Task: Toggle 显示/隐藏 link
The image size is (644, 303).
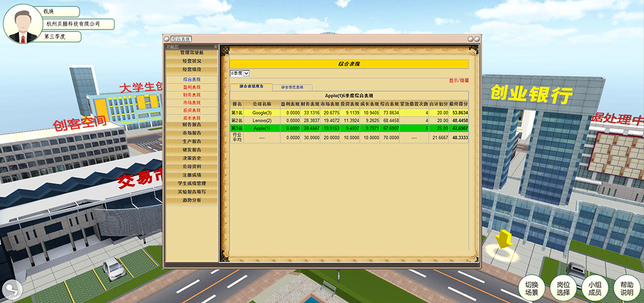Action: click(458, 80)
